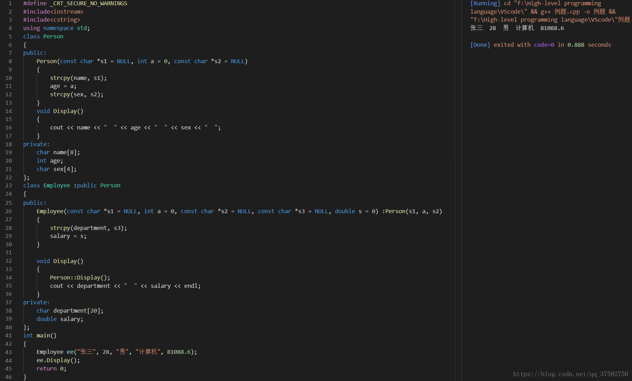Click the '#define _CRT_SECURE_NO_WARNINGS' line
The height and width of the screenshot is (381, 632).
coord(75,3)
